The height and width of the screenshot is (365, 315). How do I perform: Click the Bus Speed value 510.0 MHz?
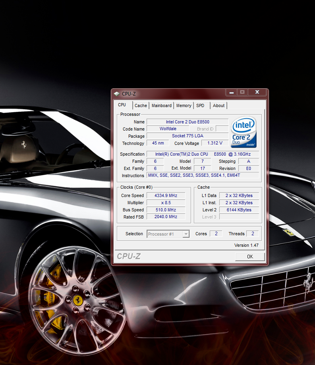(x=166, y=210)
